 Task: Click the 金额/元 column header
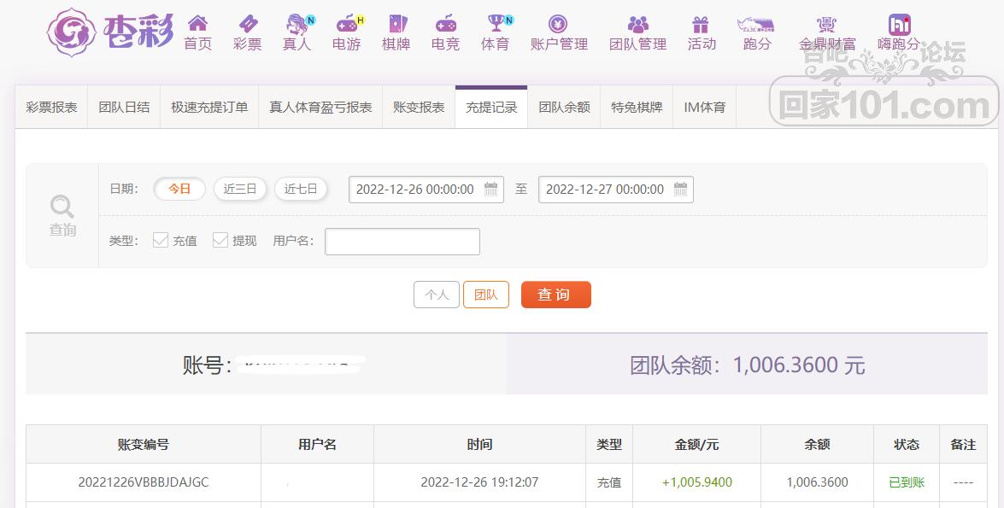pos(696,444)
